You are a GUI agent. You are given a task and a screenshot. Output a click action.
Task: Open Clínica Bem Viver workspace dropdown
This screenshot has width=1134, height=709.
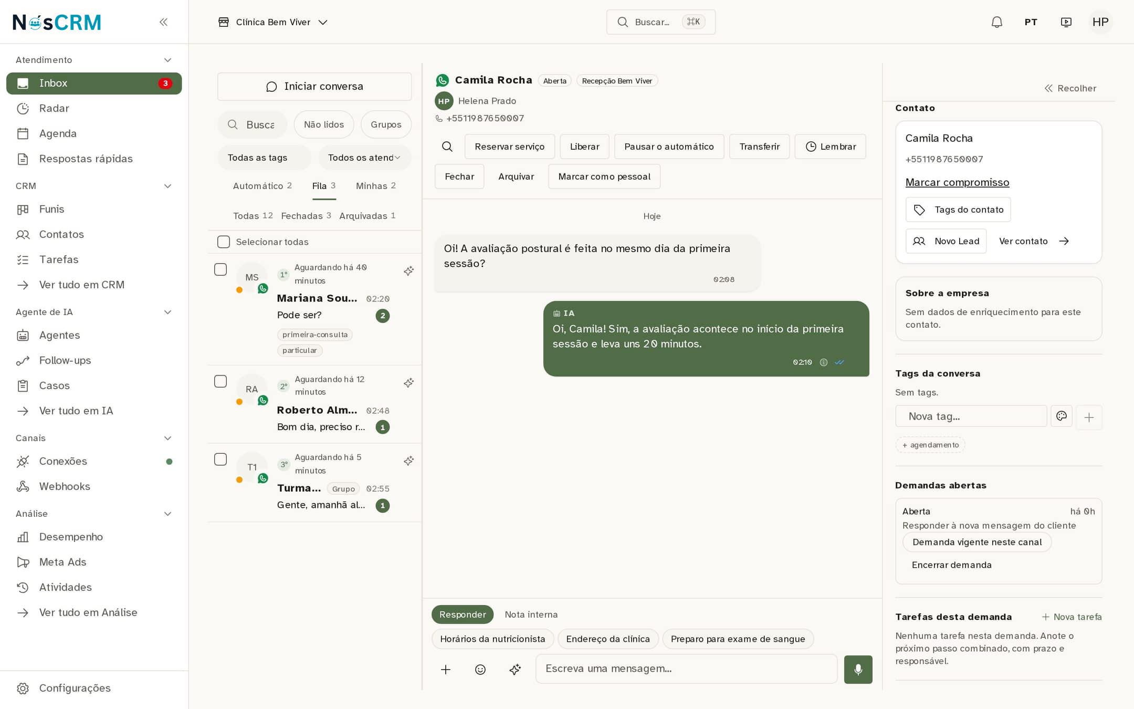pyautogui.click(x=273, y=22)
